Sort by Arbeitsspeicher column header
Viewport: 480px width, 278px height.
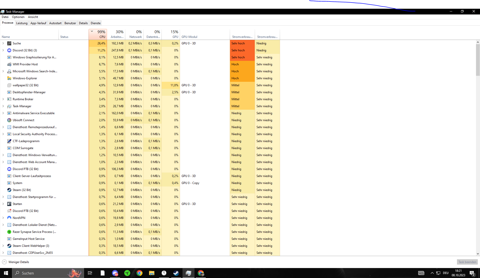(116, 34)
